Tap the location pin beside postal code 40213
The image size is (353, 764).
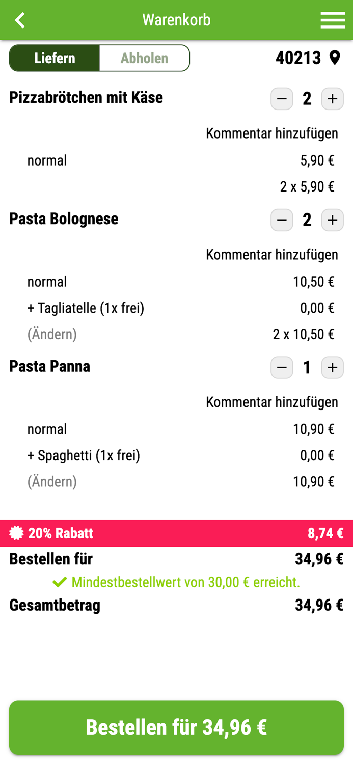coord(335,58)
